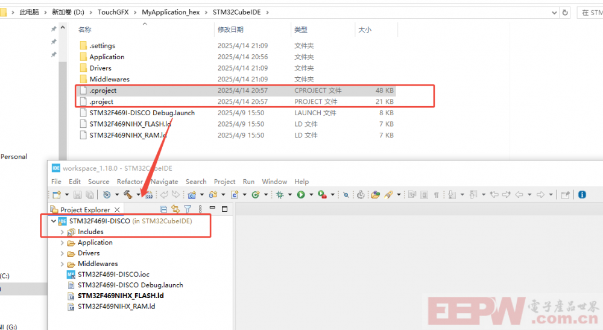
Task: Click the 名称 column header
Action: coord(84,30)
